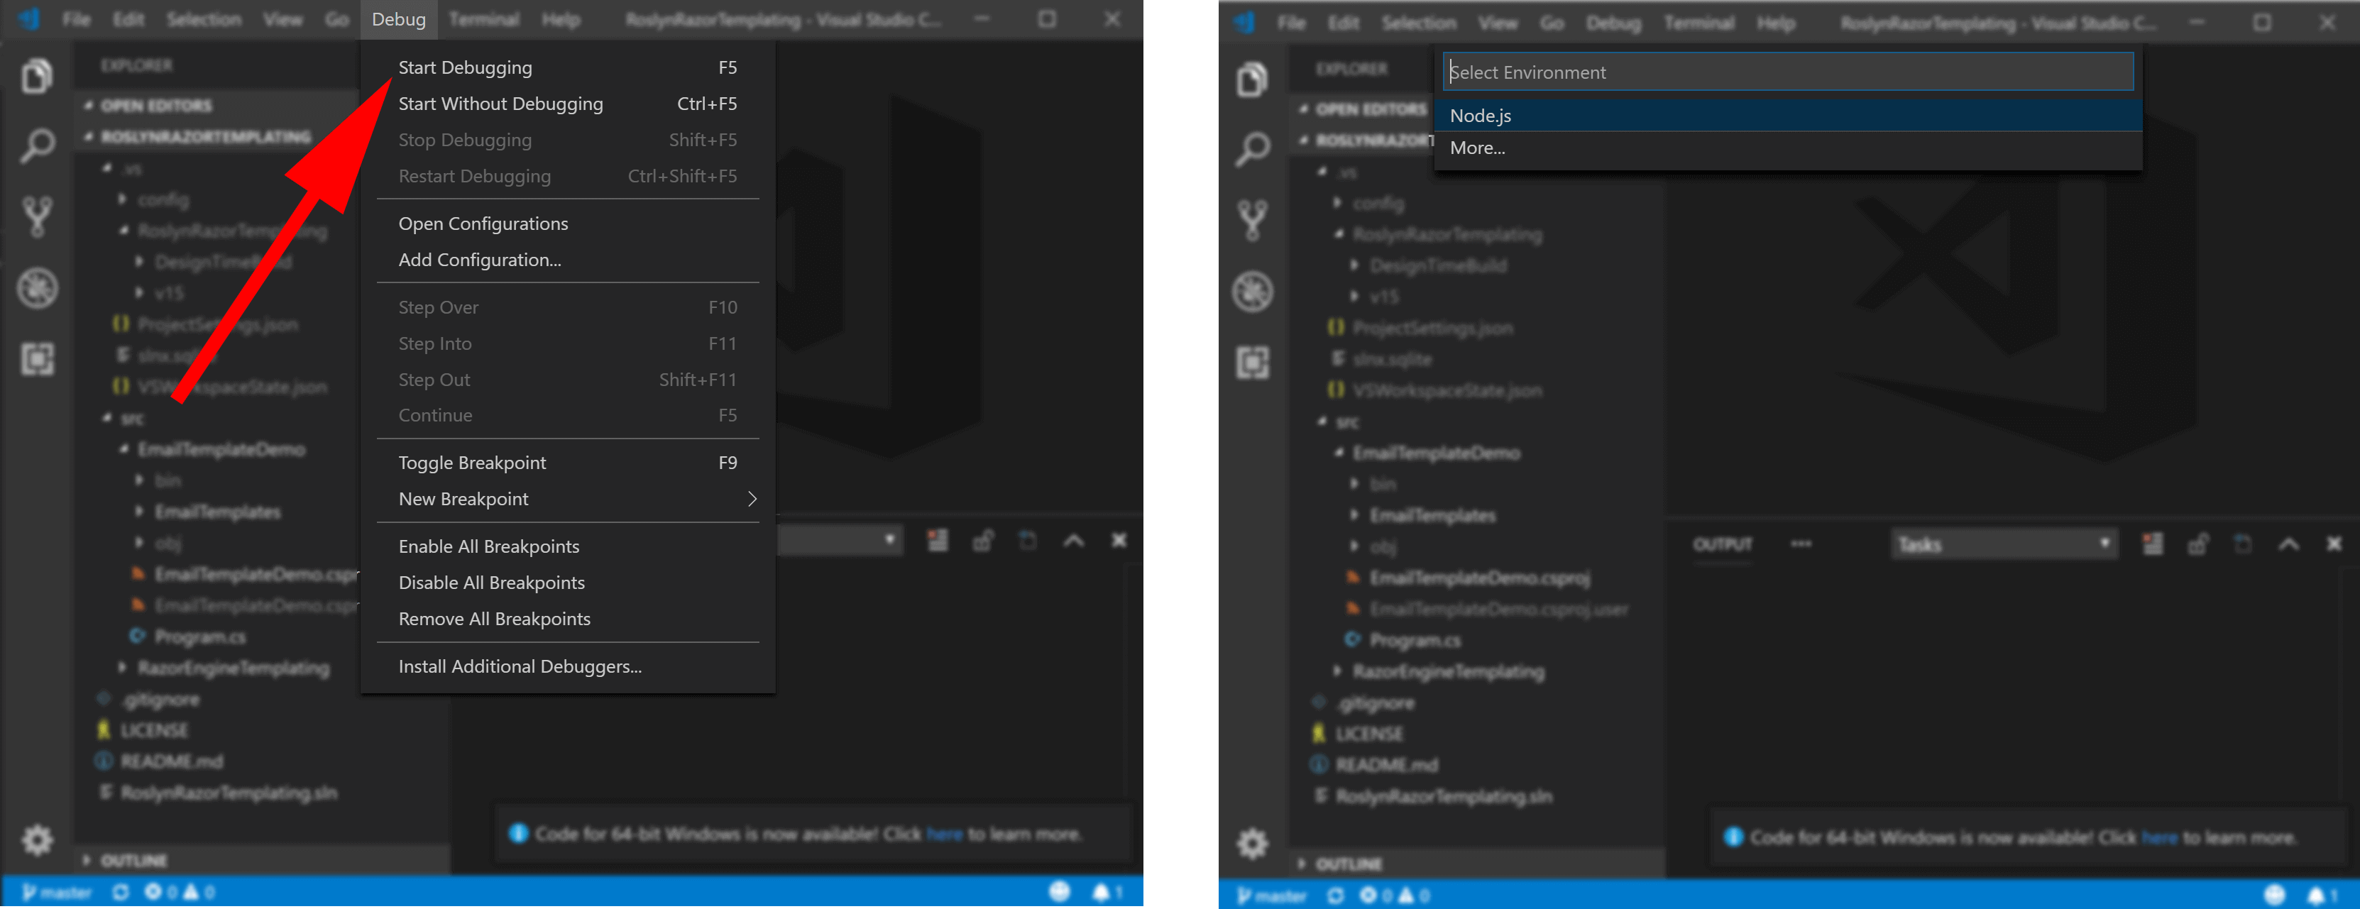Maximize panel chevron in right window
2360x909 pixels.
pos(2288,544)
